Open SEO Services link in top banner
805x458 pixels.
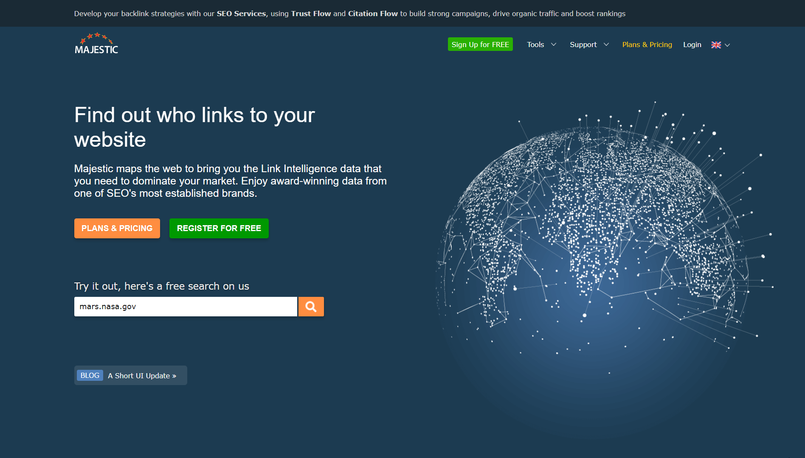[x=241, y=14]
